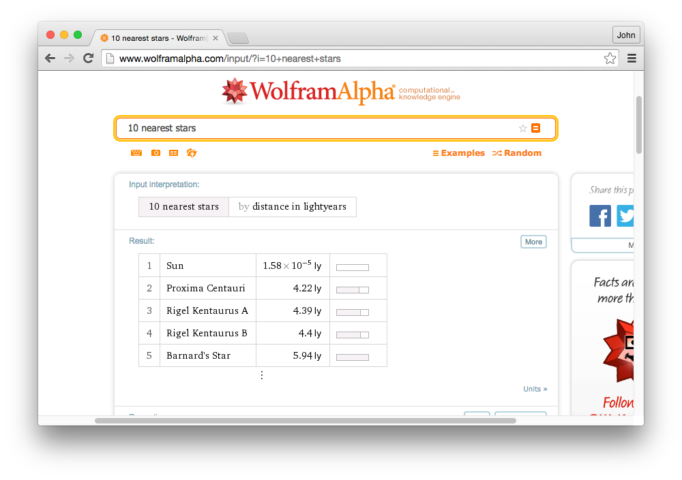Open a new browser tab
The image size is (682, 480).
click(238, 39)
